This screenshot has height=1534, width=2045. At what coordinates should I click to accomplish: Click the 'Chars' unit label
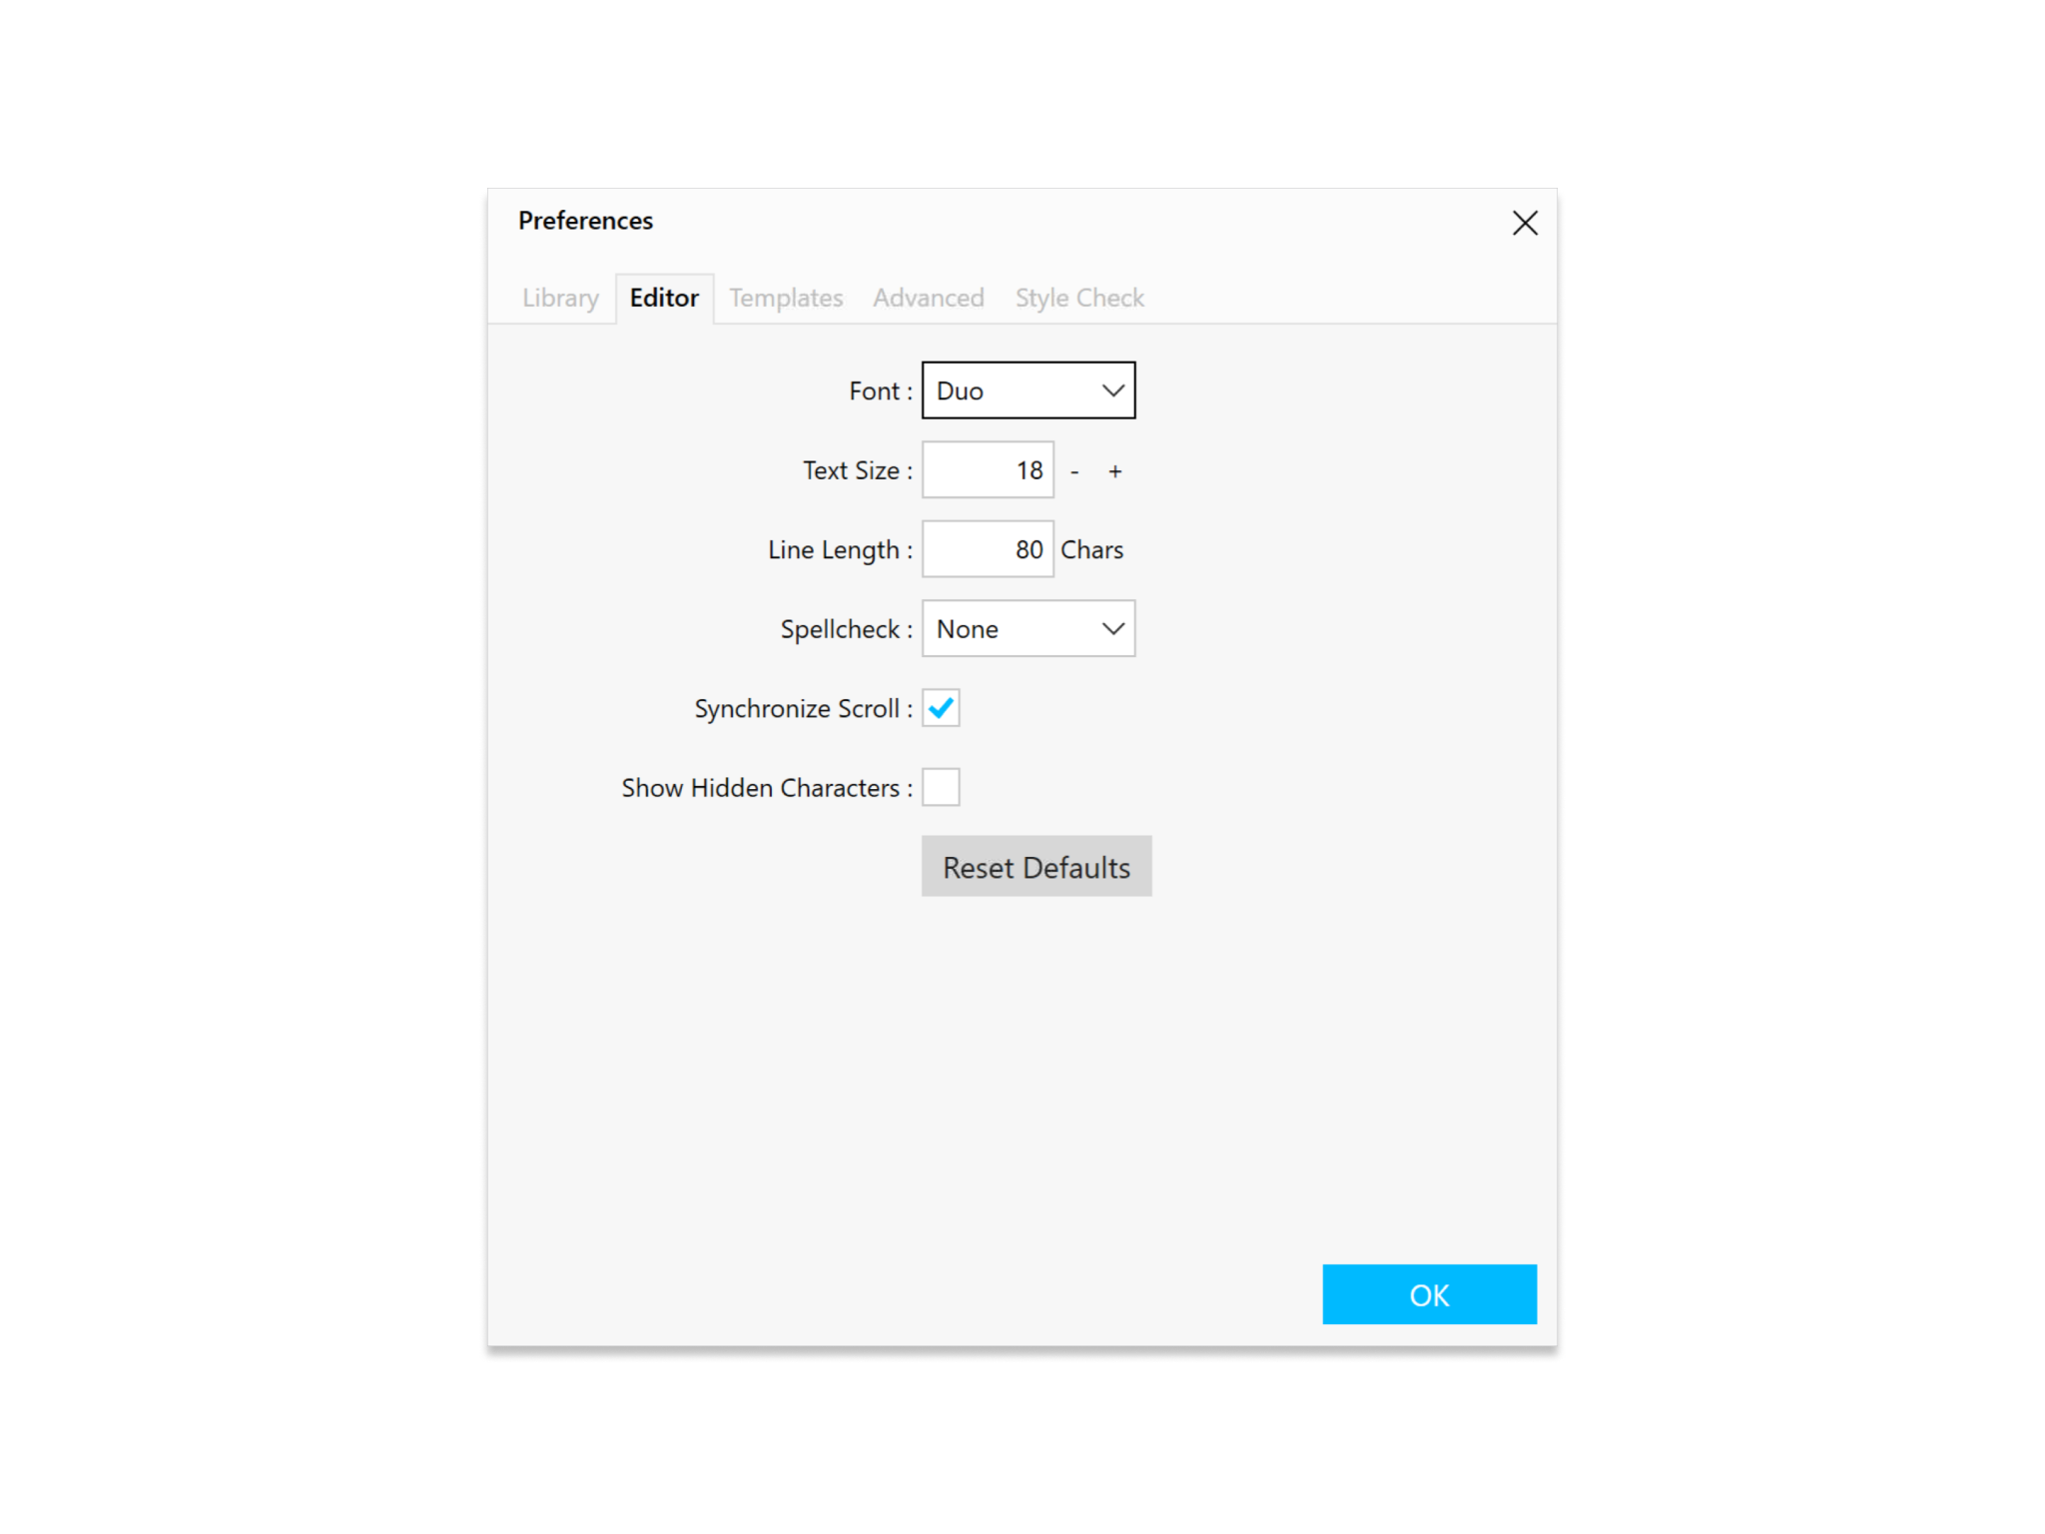[x=1091, y=549]
